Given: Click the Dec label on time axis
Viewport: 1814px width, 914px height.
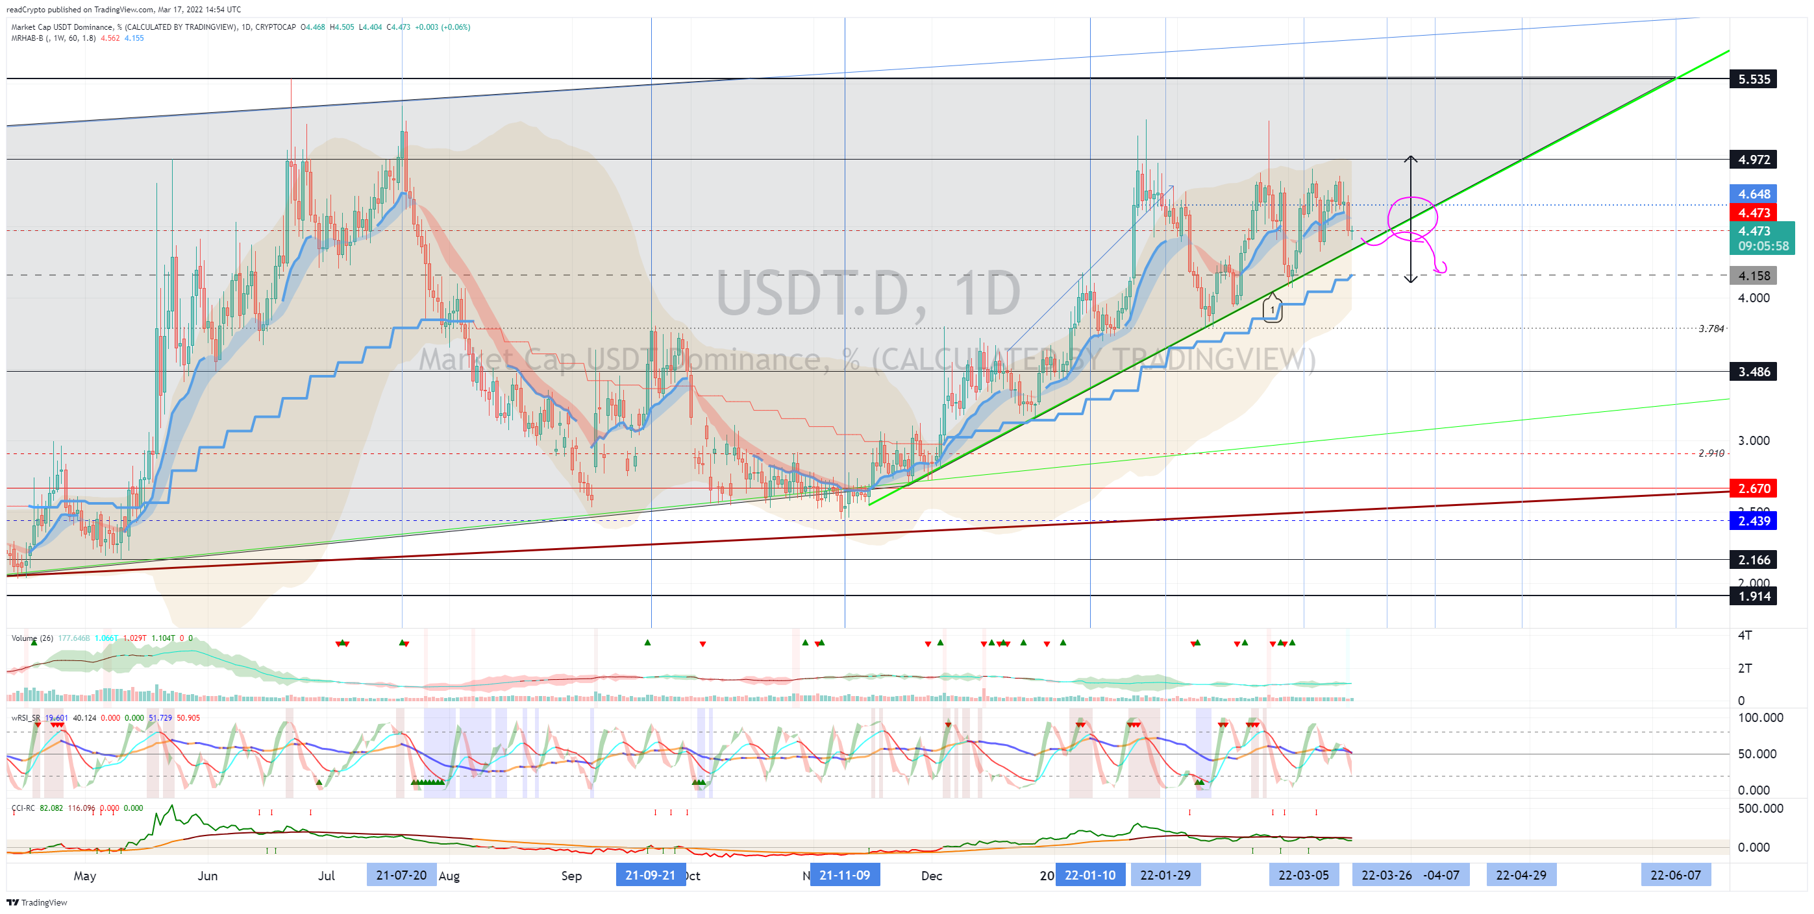Looking at the screenshot, I should (931, 876).
